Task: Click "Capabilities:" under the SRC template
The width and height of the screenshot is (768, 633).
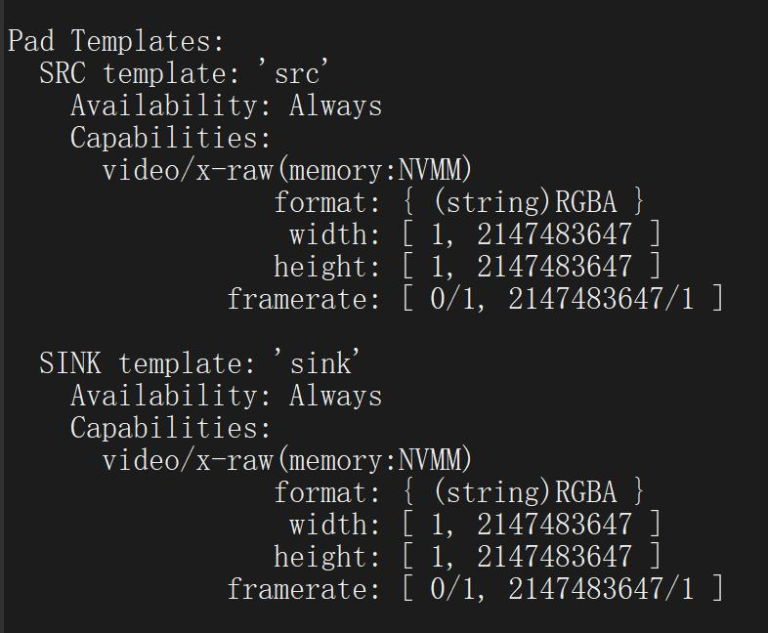Action: 170,139
